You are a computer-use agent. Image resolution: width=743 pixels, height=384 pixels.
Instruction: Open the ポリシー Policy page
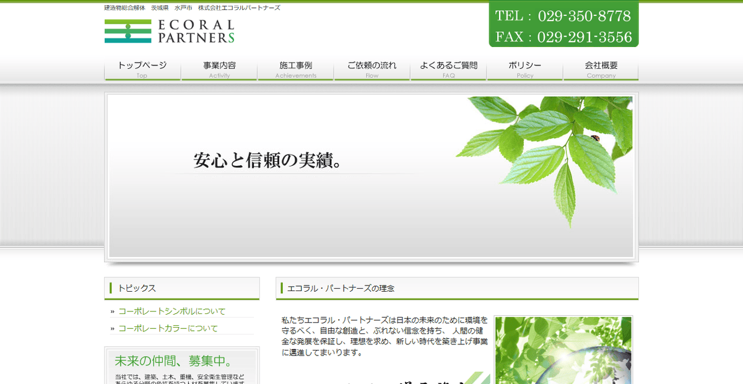coord(525,68)
